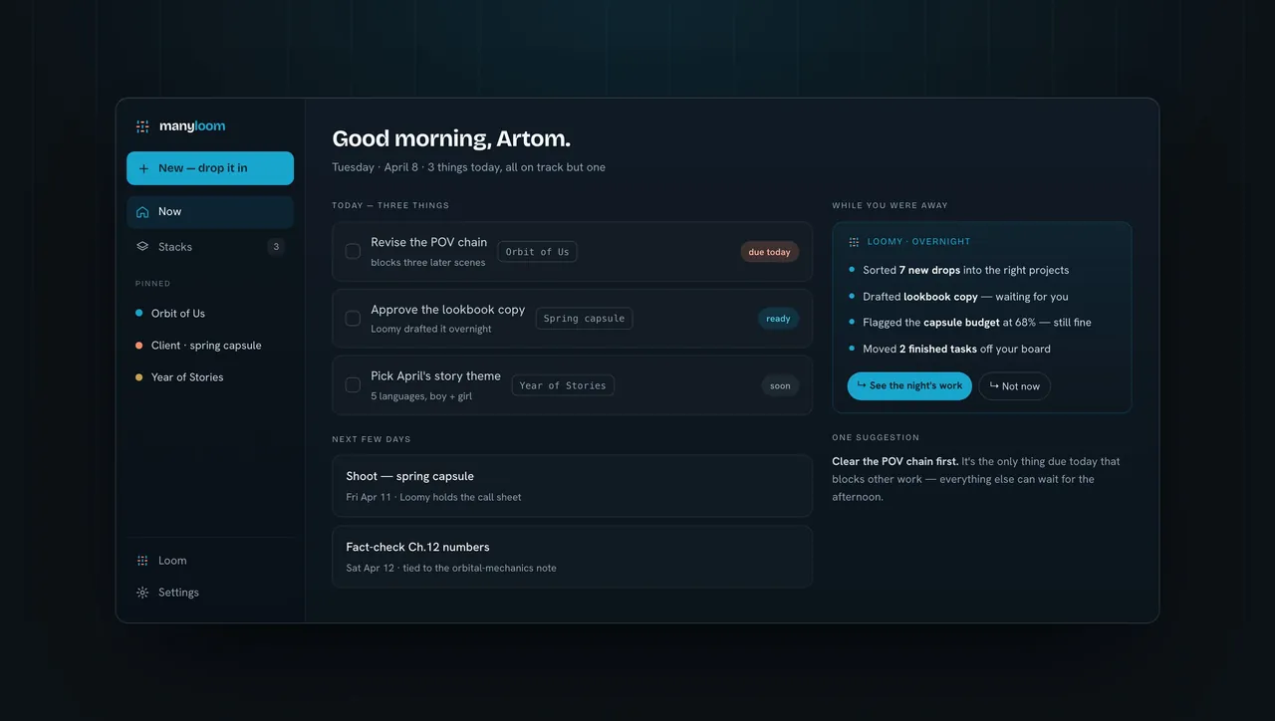Tick the Pick April's story theme checkbox

pyautogui.click(x=353, y=385)
